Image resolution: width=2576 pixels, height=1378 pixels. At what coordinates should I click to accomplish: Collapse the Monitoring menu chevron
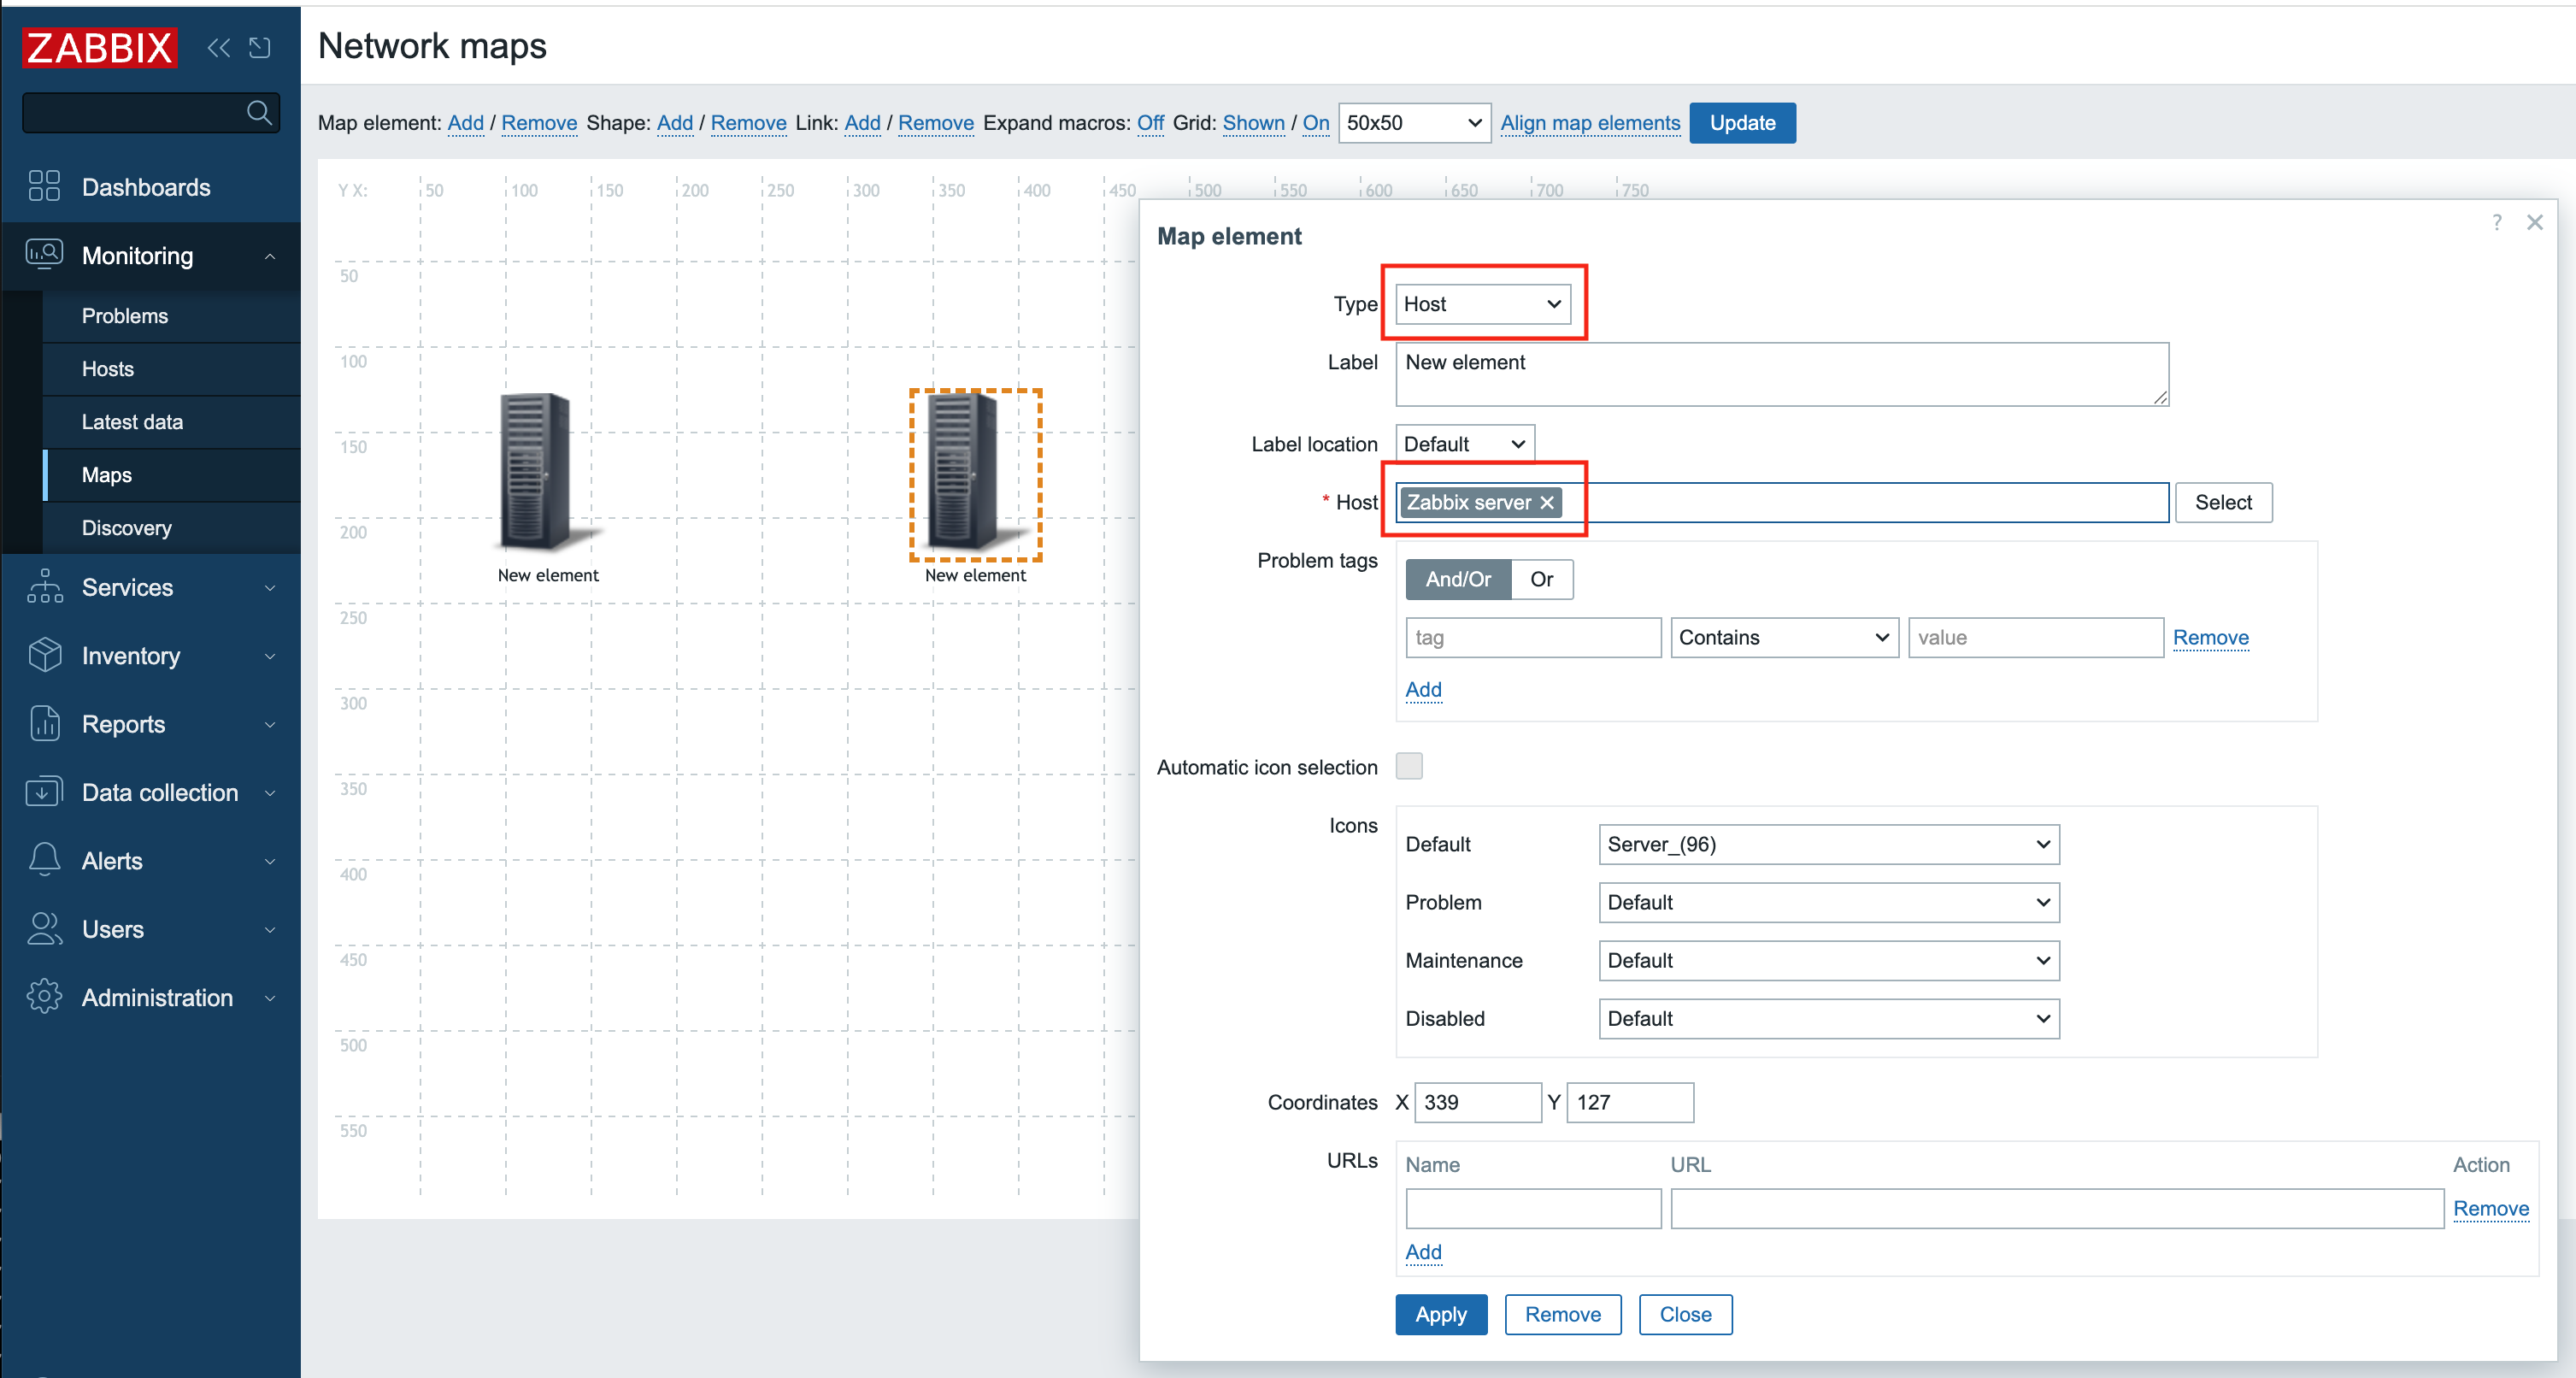[x=270, y=256]
